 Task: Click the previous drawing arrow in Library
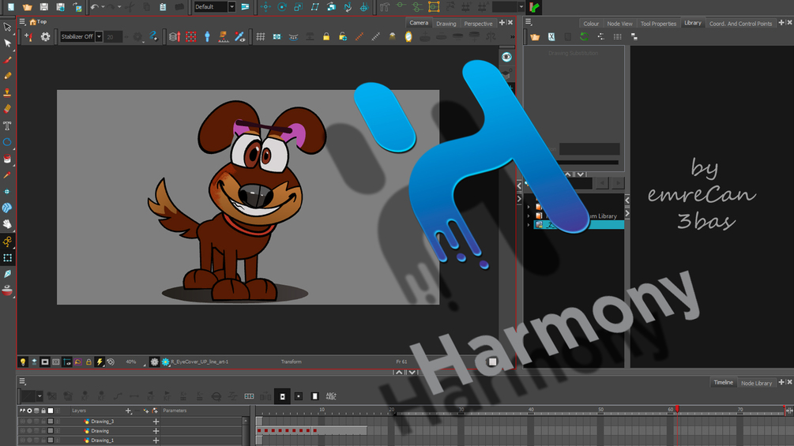click(x=601, y=183)
